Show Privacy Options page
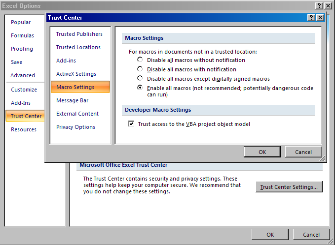 click(x=76, y=127)
